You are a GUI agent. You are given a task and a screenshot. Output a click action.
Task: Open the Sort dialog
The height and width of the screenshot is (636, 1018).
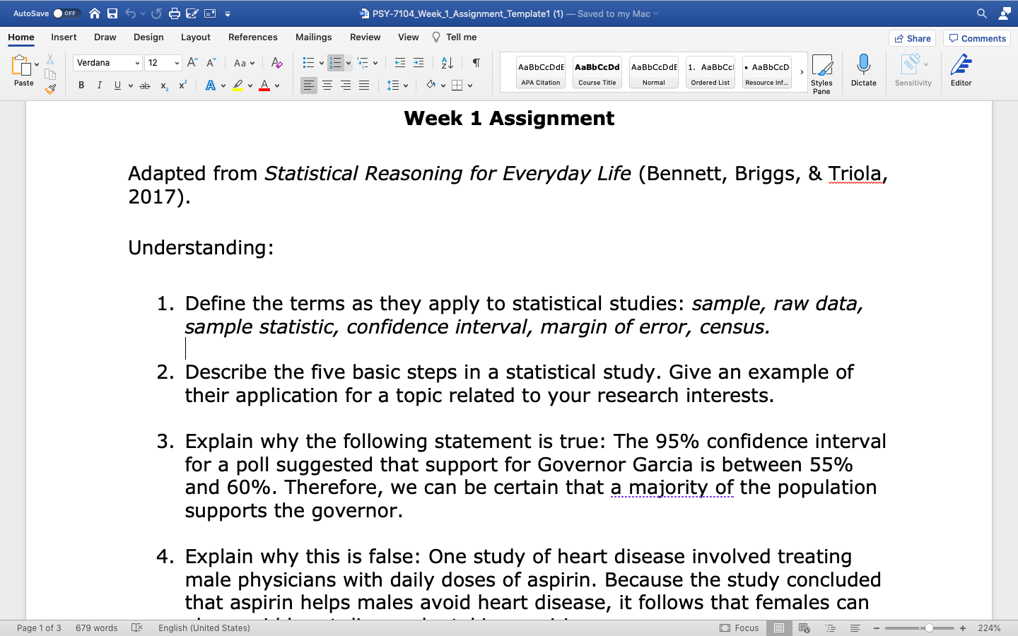(x=446, y=63)
